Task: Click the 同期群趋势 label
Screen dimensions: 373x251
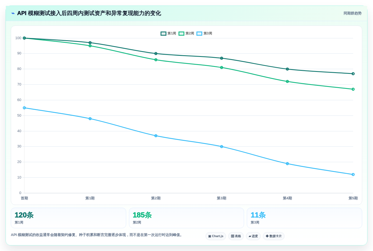Action: point(352,13)
